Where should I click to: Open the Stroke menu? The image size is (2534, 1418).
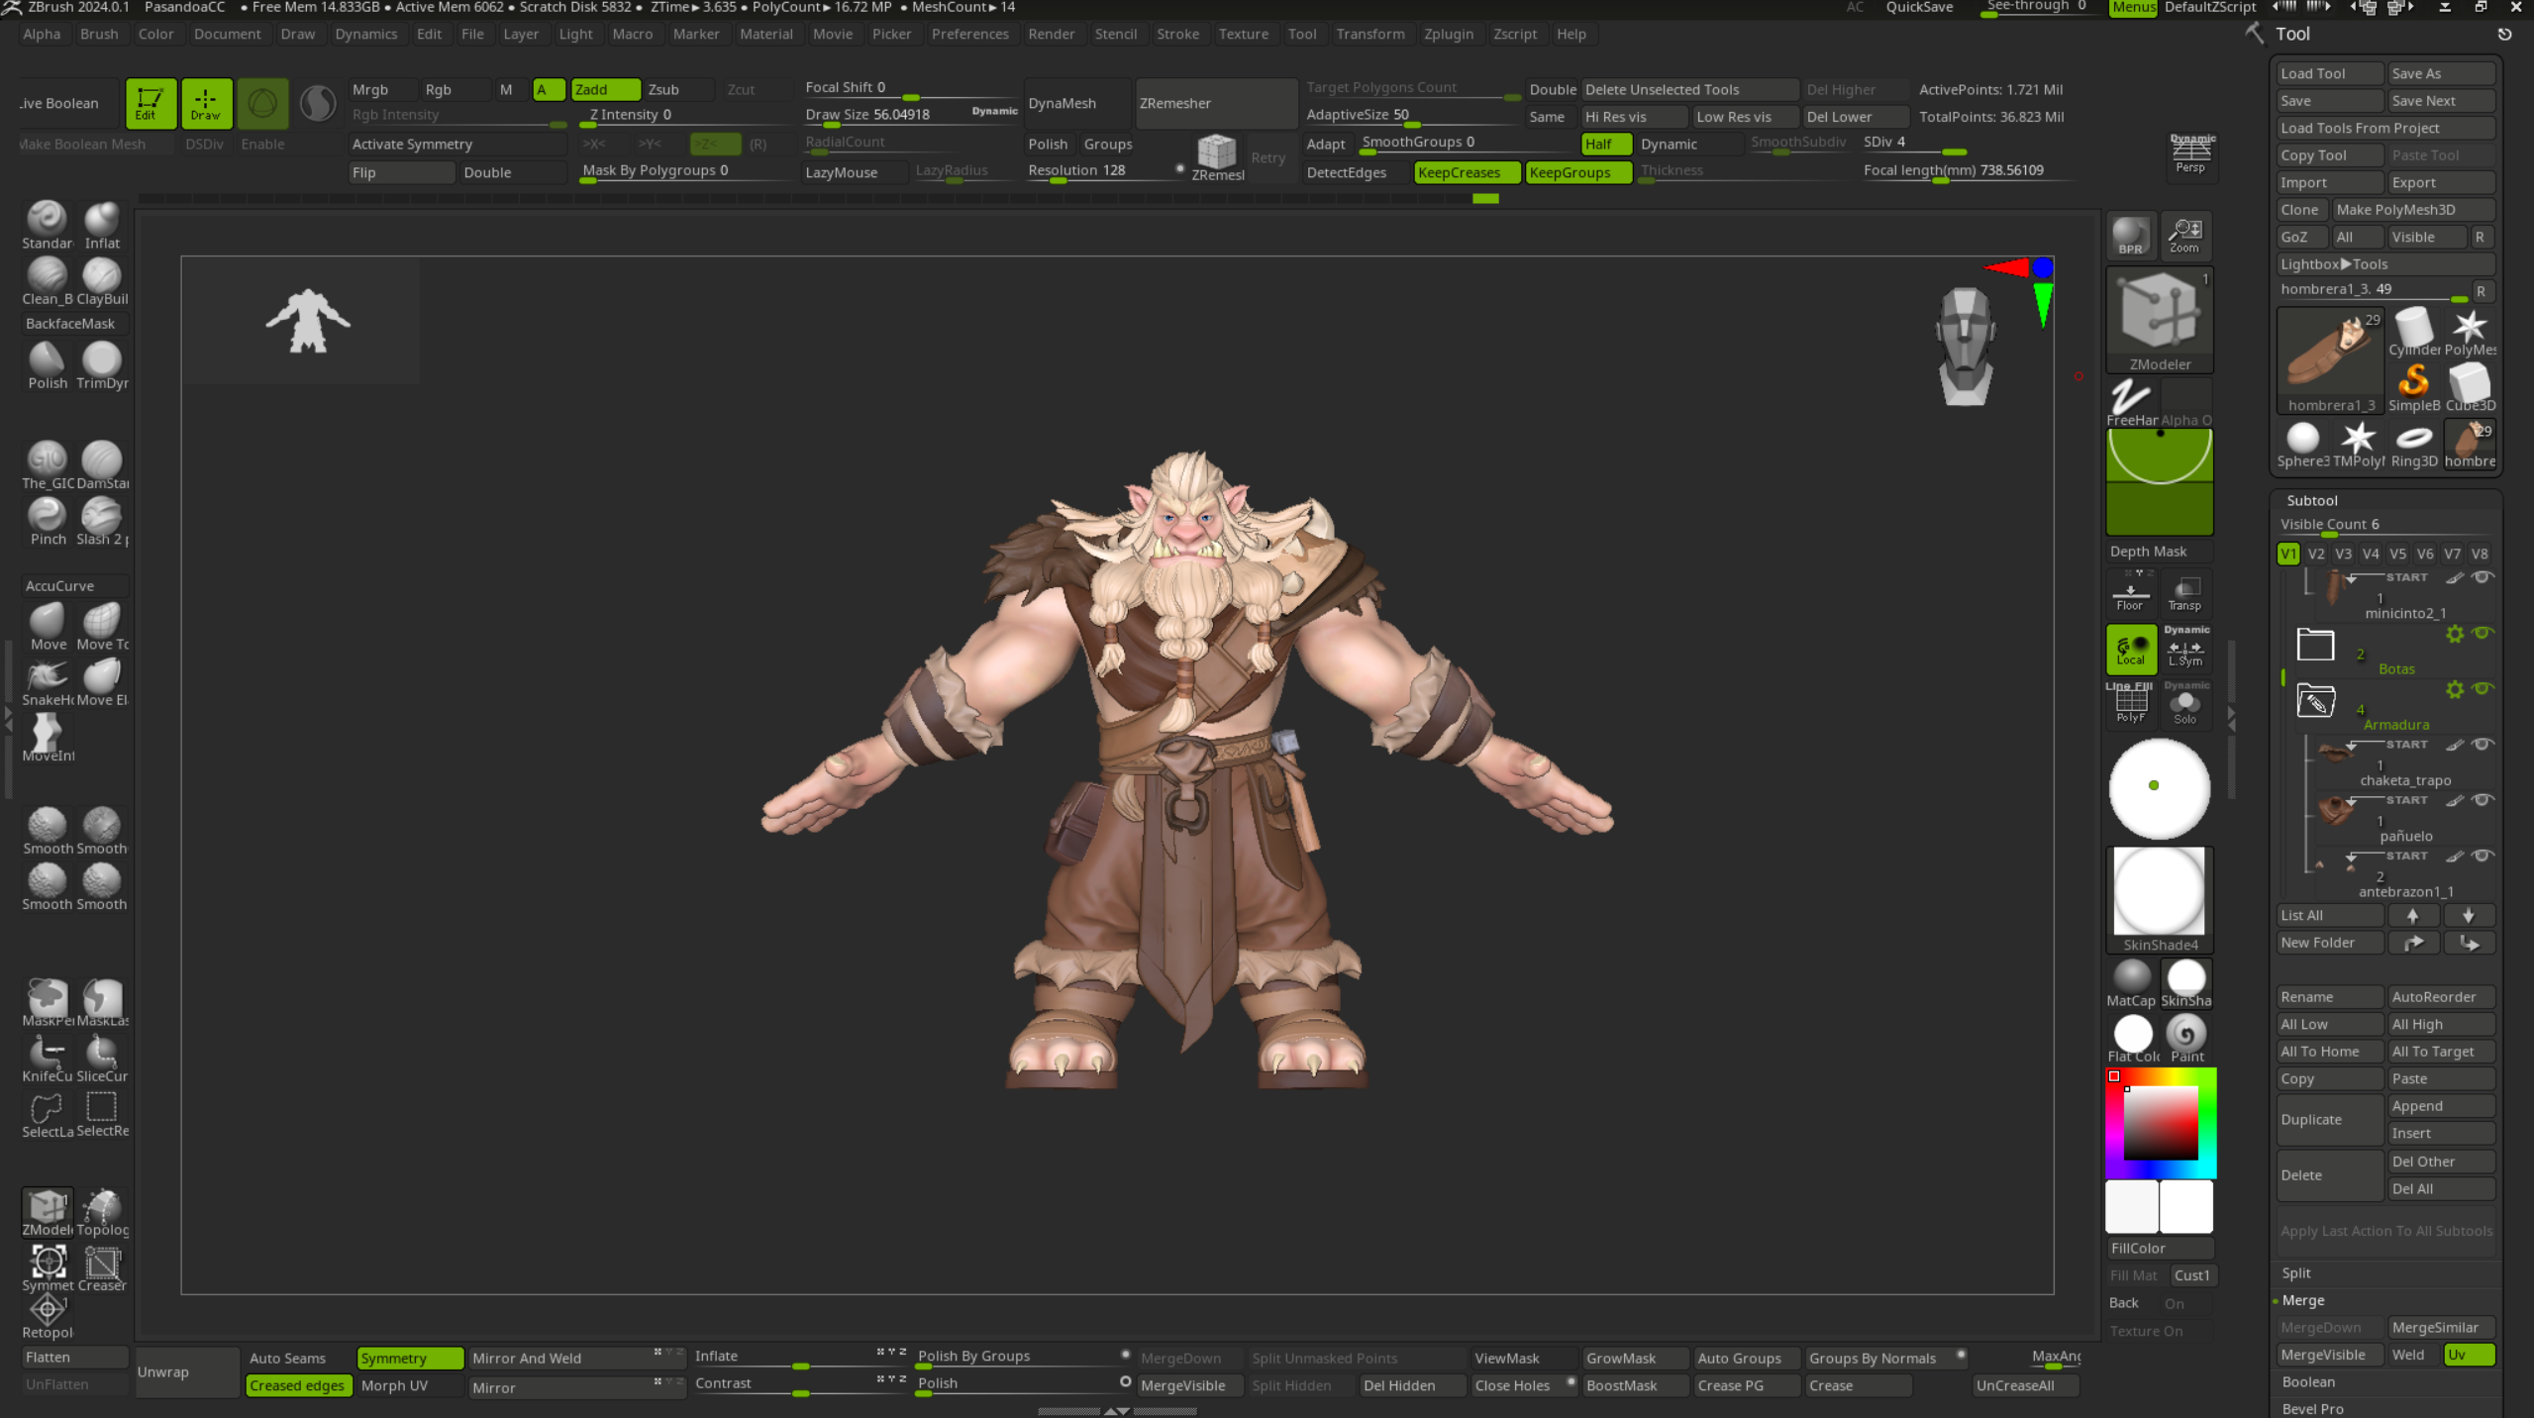[1176, 34]
